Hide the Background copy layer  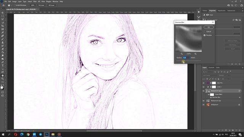coord(203,101)
